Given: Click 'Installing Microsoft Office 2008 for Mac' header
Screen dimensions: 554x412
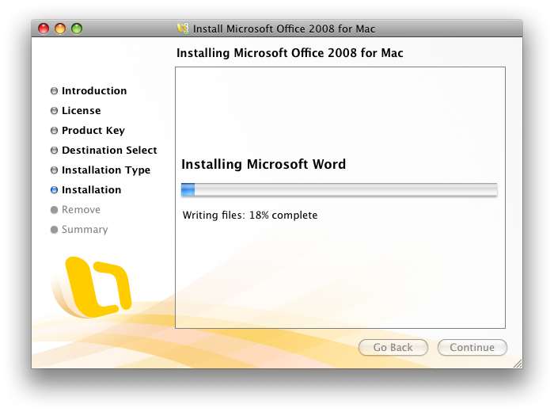Looking at the screenshot, I should pyautogui.click(x=290, y=53).
